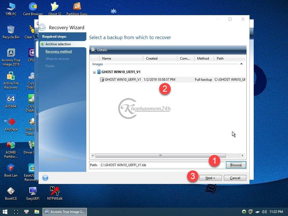The width and height of the screenshot is (288, 216).
Task: Go to Recovery method step
Action: coord(58,51)
